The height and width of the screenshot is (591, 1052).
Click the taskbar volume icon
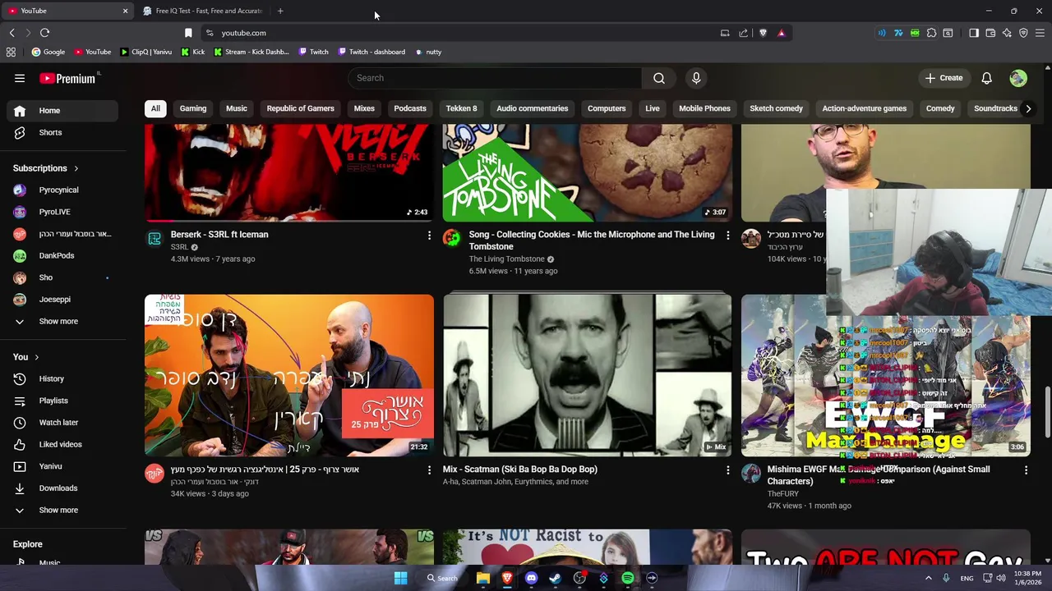pos(1001,578)
